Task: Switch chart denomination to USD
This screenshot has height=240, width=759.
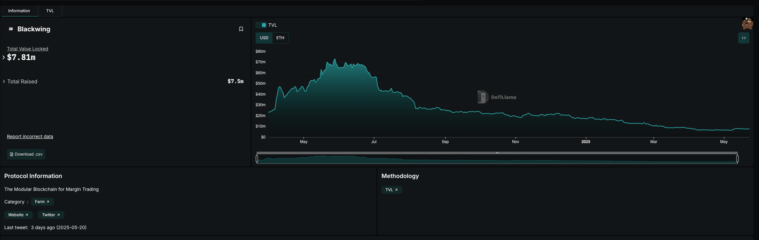Action: [264, 38]
